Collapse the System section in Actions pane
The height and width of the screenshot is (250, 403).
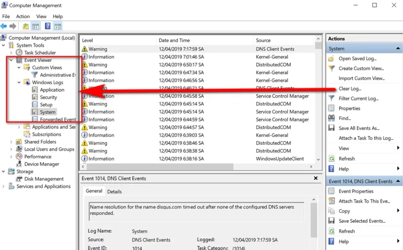(x=398, y=49)
